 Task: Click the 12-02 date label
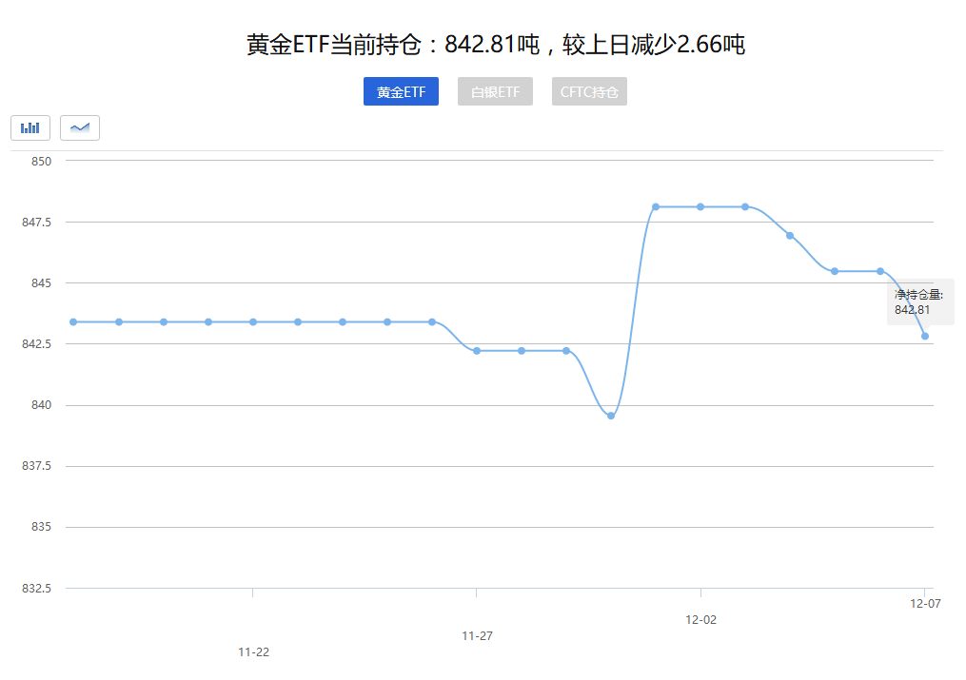coord(700,620)
